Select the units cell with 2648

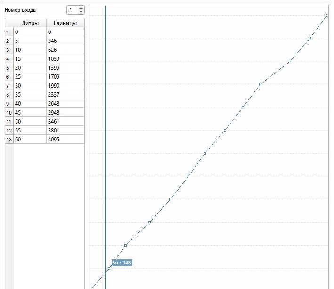[x=65, y=104]
